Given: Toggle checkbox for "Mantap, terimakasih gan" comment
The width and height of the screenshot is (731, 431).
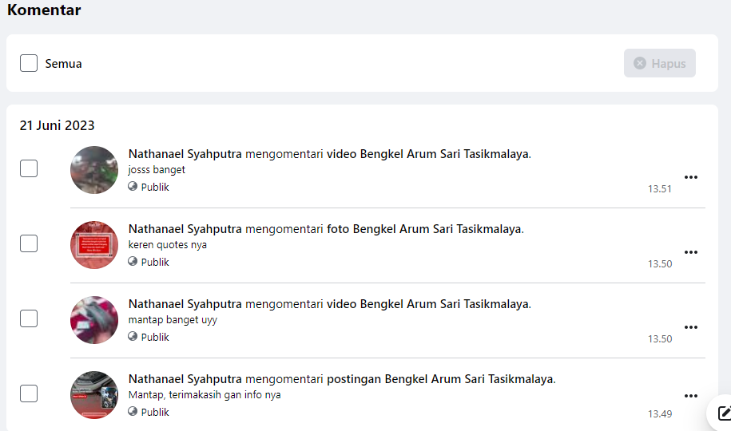Looking at the screenshot, I should (29, 393).
